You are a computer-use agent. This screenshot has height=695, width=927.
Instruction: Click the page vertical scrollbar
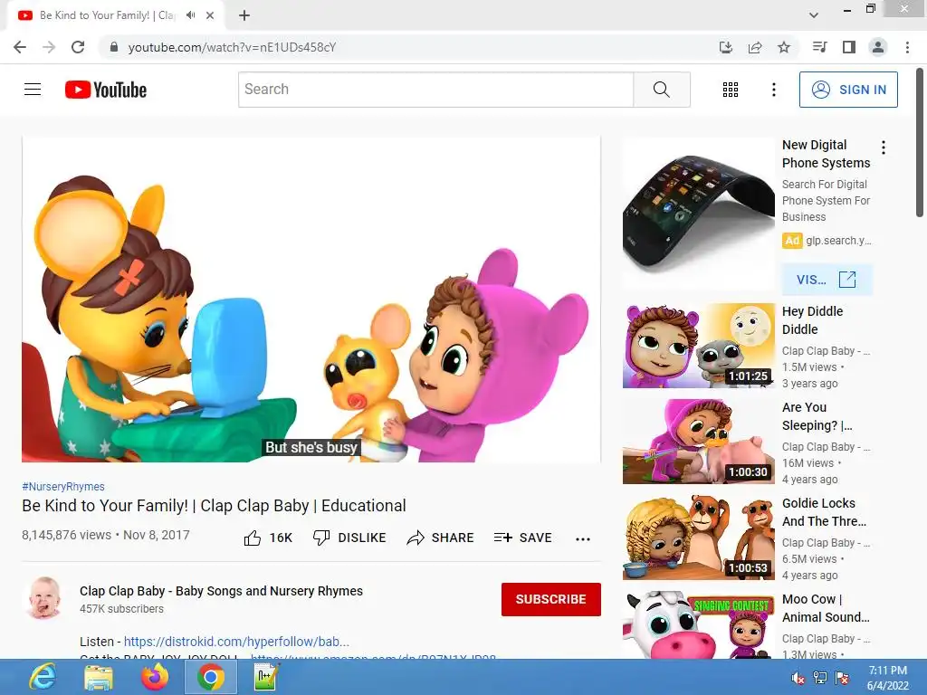[x=920, y=142]
